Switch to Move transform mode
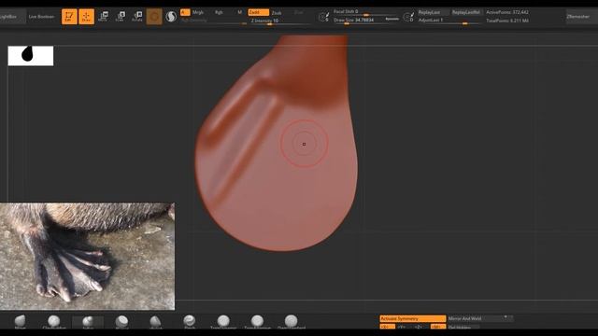The image size is (598, 336). pyautogui.click(x=103, y=17)
